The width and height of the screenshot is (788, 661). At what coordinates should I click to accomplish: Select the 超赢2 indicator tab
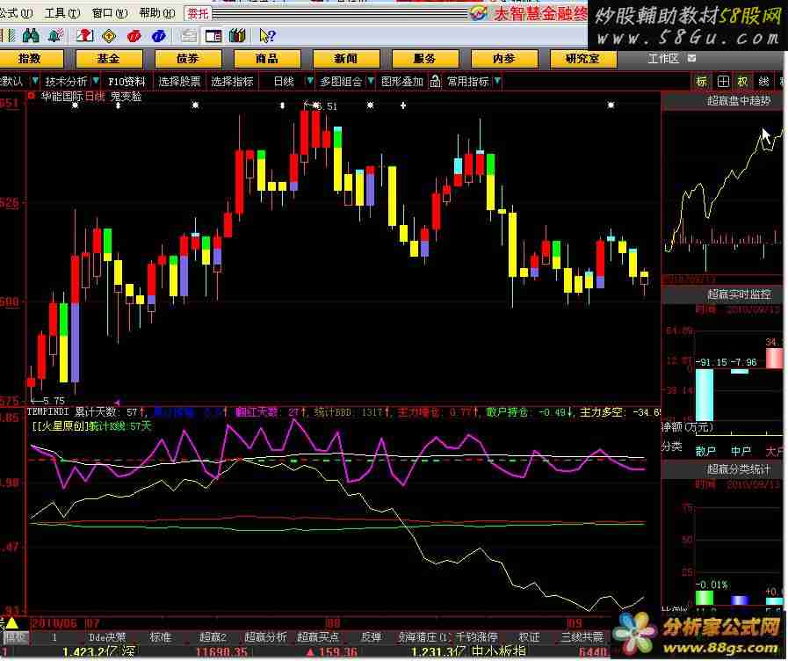(213, 637)
